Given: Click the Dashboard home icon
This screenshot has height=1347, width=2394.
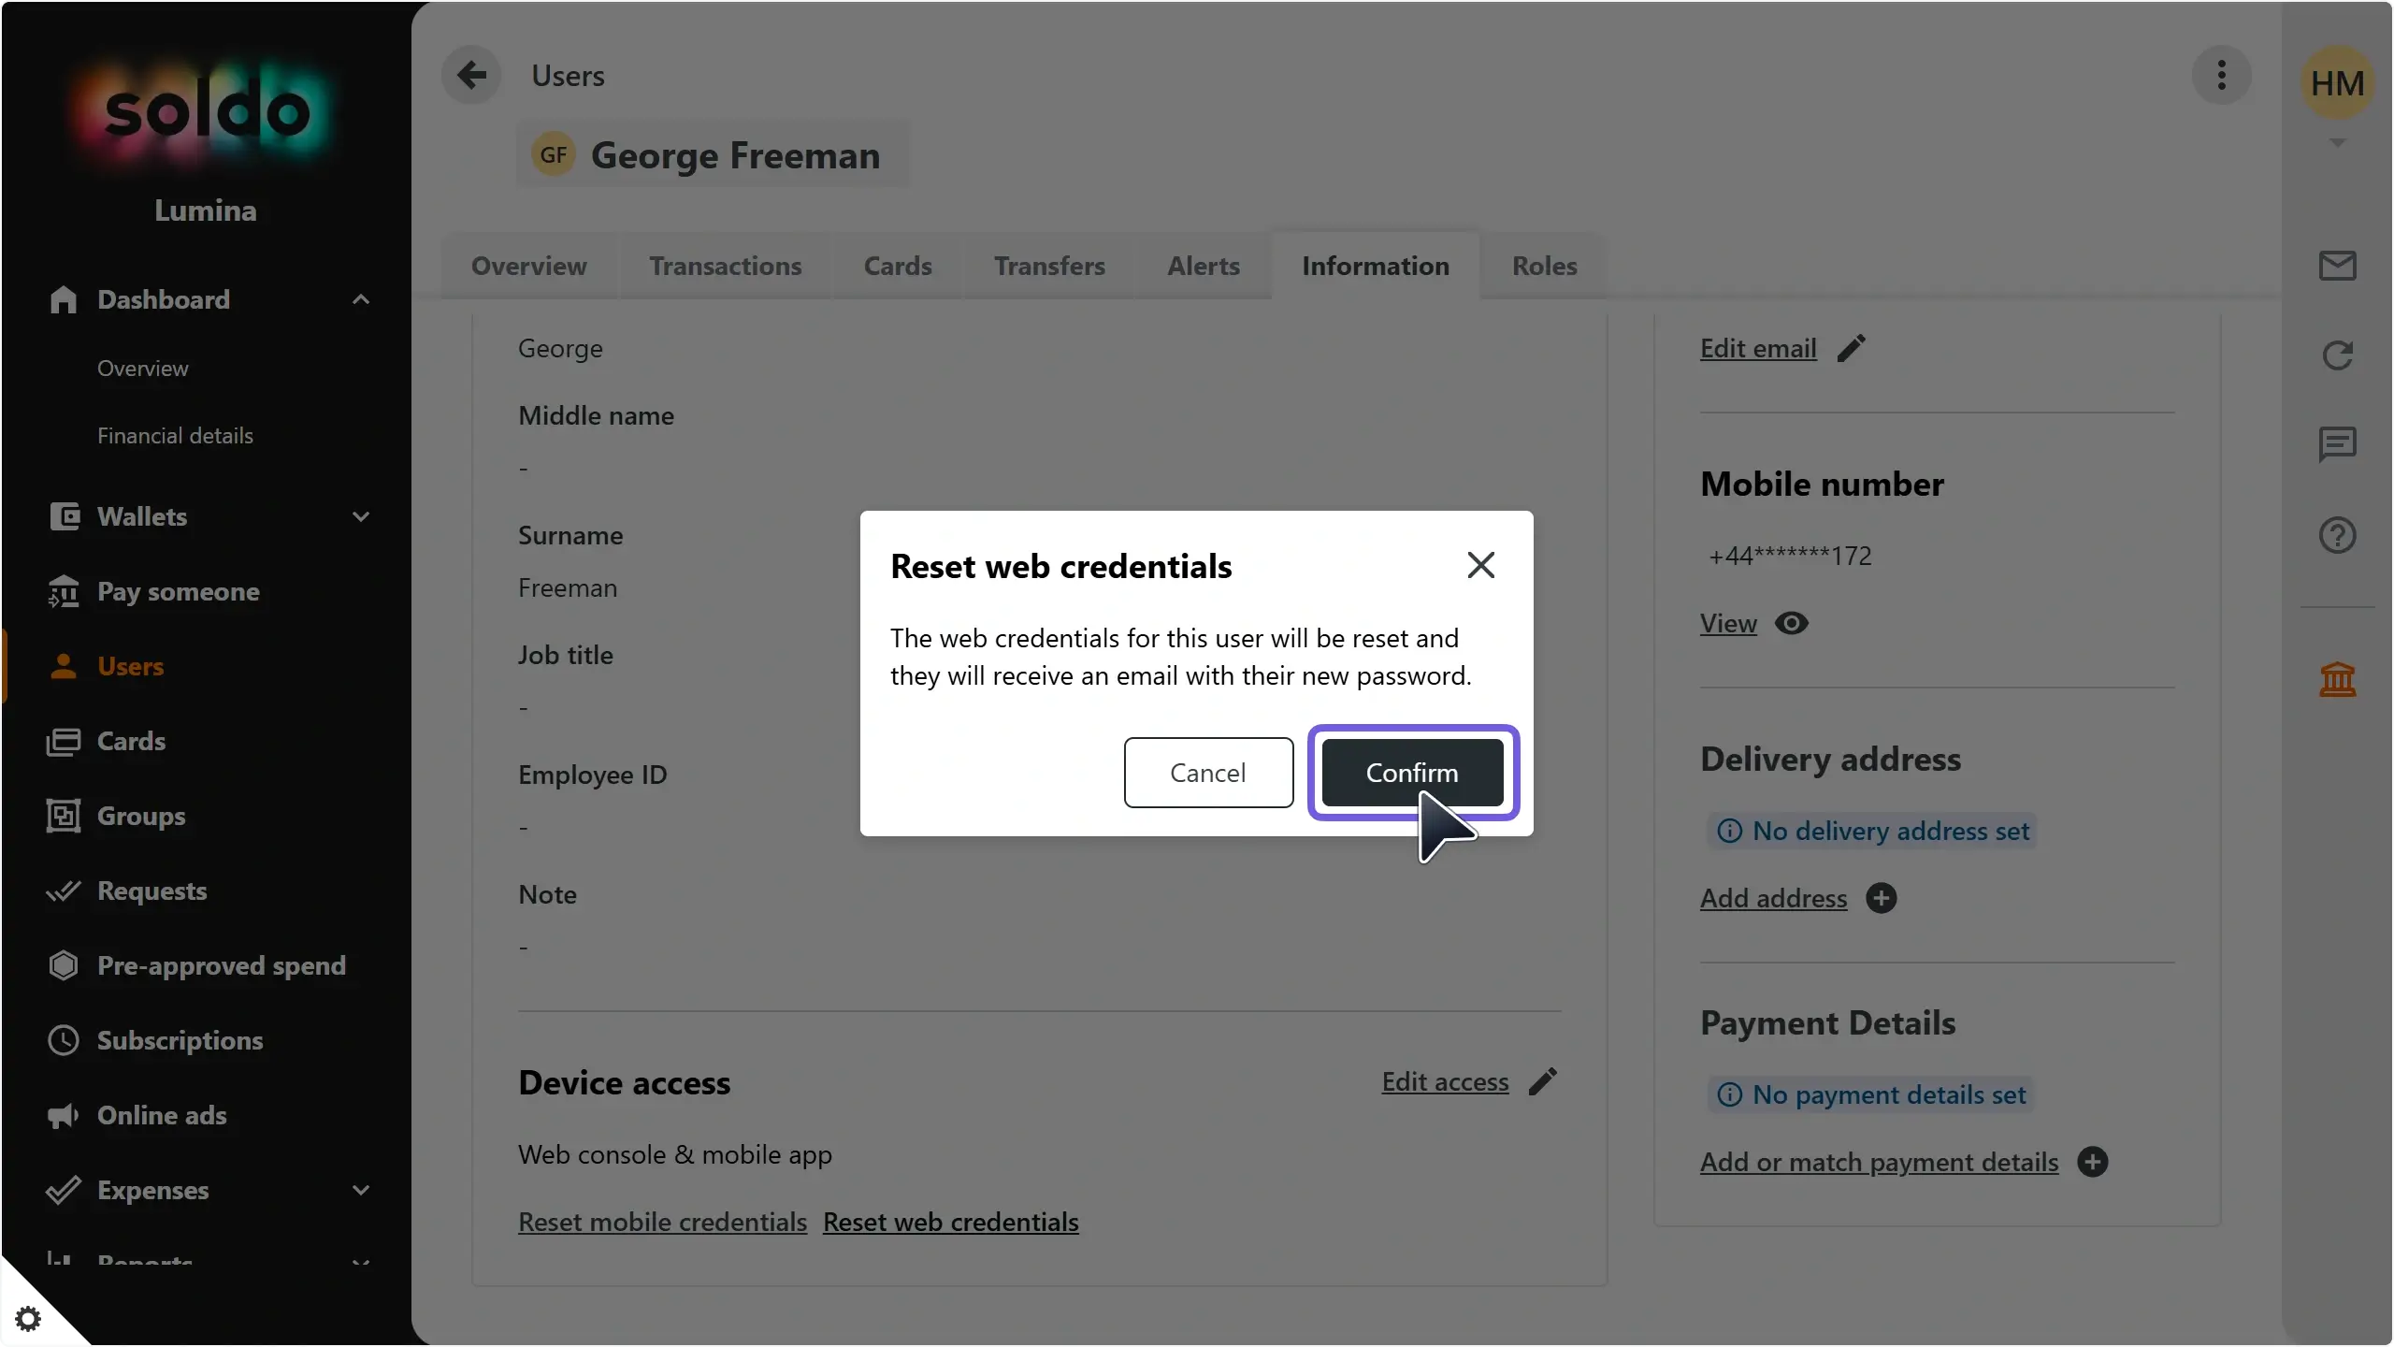Looking at the screenshot, I should click(x=63, y=299).
